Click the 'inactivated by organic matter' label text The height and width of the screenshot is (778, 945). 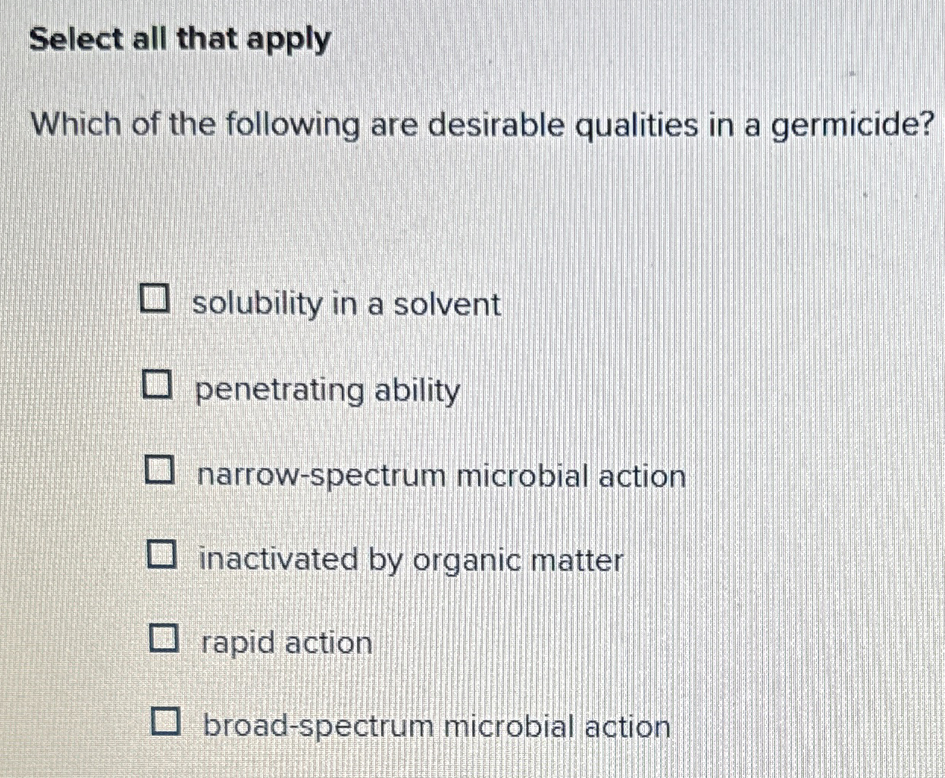click(411, 561)
